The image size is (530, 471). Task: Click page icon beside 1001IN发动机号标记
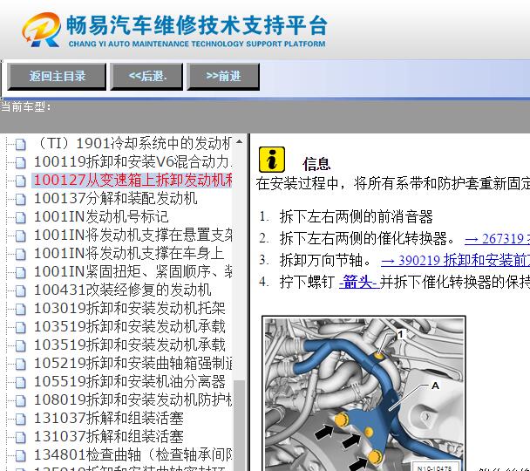21,217
